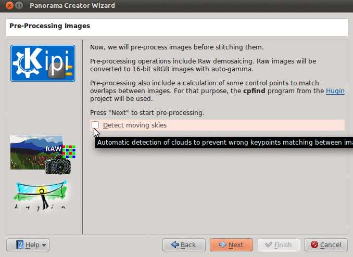Image resolution: width=353 pixels, height=257 pixels.
Task: Click the Kipi logo image
Action: pos(43,63)
